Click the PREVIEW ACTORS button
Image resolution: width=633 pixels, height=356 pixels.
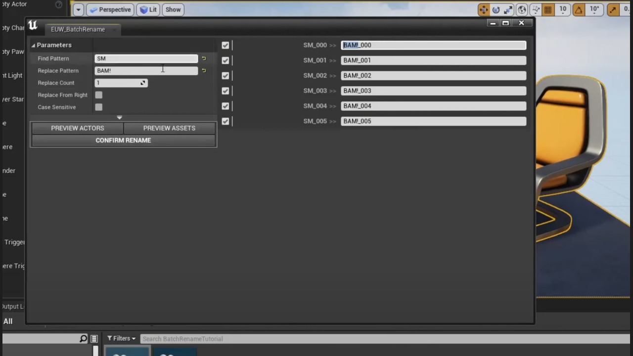click(x=78, y=128)
